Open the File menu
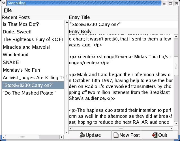The image size is (180, 141). [8, 10]
